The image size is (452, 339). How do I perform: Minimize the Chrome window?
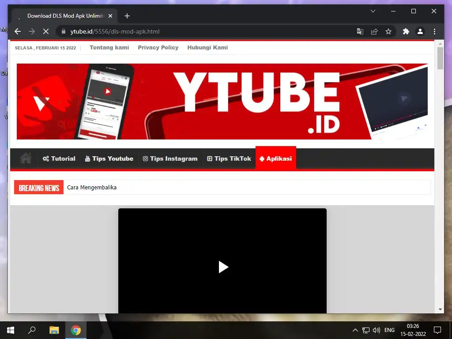pyautogui.click(x=393, y=11)
